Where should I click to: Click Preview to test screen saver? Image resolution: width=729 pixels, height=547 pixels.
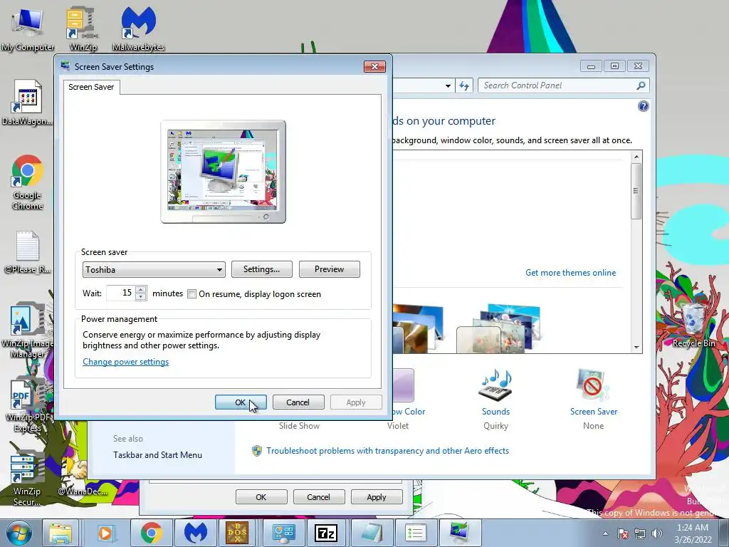[x=329, y=269]
